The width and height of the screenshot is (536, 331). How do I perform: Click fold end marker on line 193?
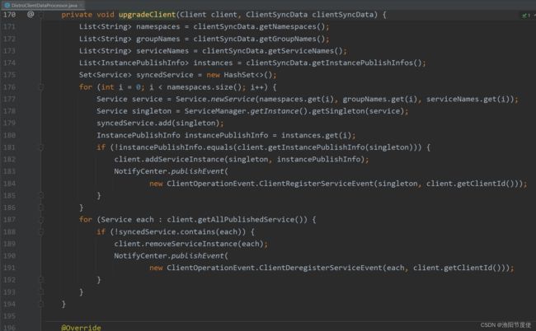coord(40,292)
